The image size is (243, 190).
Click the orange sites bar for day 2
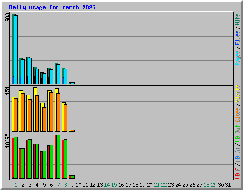(23, 112)
